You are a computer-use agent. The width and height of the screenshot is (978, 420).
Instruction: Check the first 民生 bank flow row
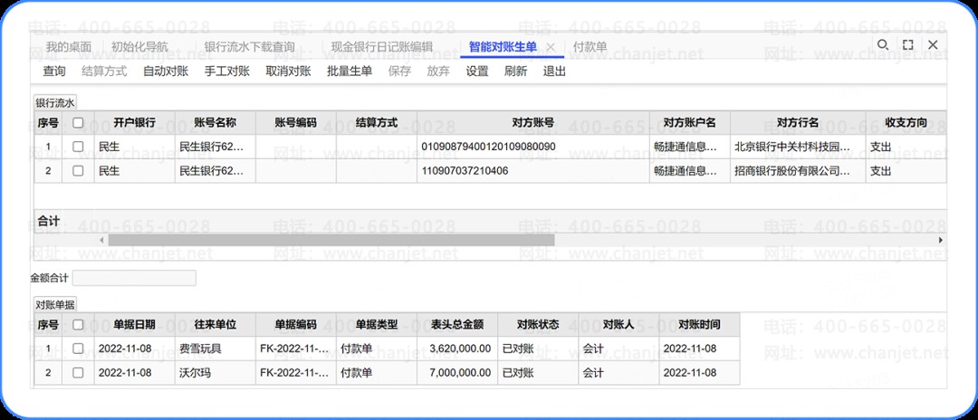(78, 147)
